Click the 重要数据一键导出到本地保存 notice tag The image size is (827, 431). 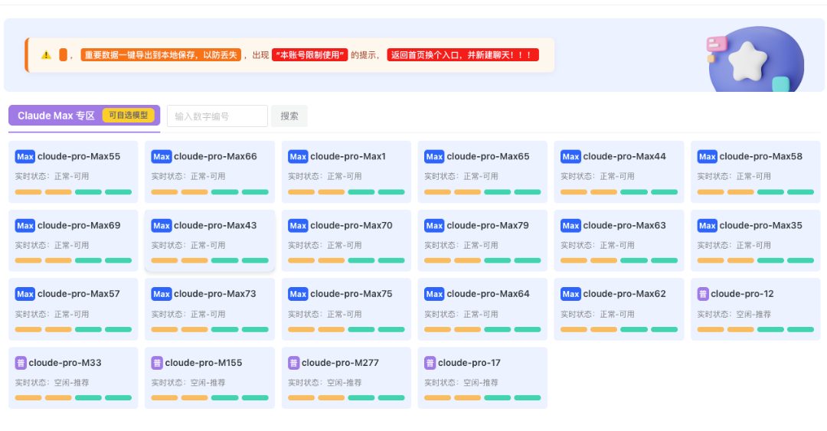coord(161,55)
